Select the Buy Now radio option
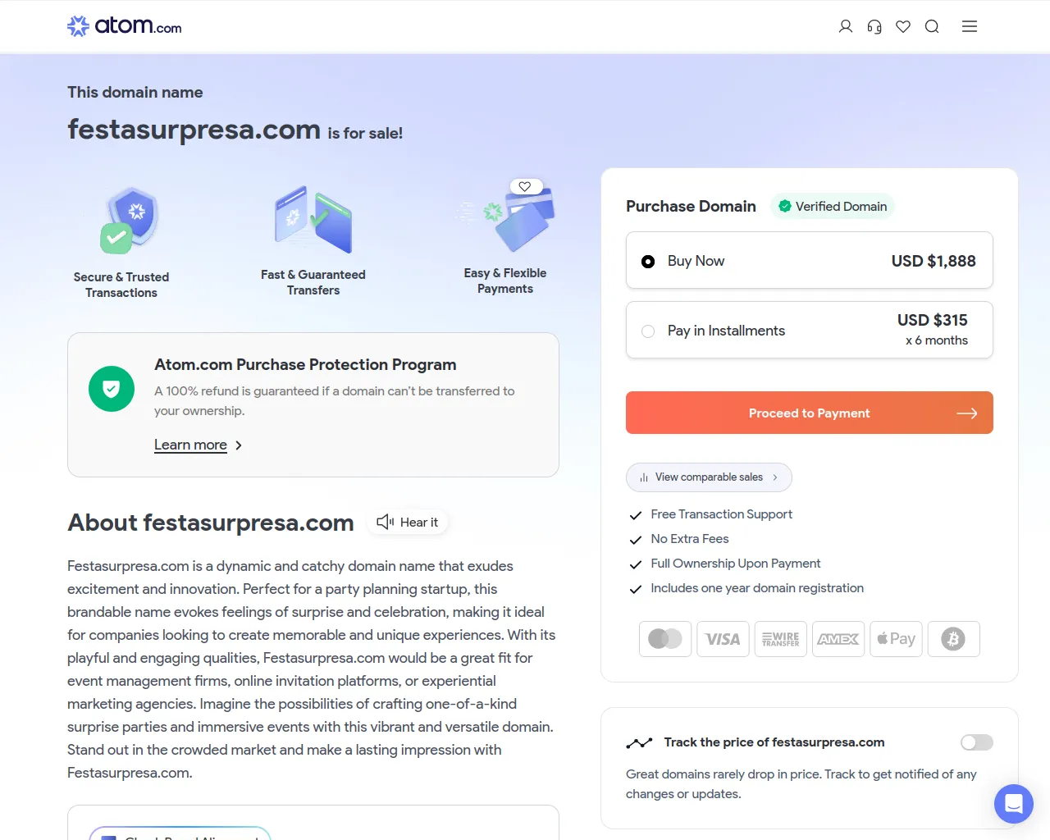This screenshot has width=1050, height=840. pos(648,262)
